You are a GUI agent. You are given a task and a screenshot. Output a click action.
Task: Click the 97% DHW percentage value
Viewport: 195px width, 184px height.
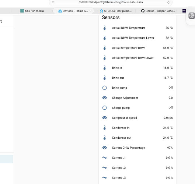pyautogui.click(x=170, y=148)
